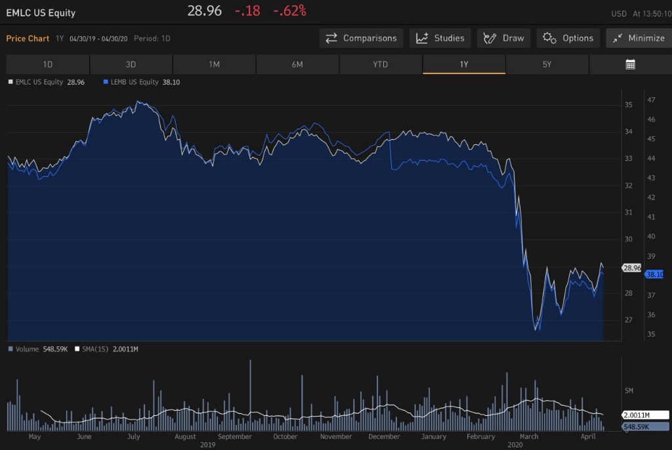Click the blue 38.10 axis marker
672x450 pixels.
(x=654, y=274)
